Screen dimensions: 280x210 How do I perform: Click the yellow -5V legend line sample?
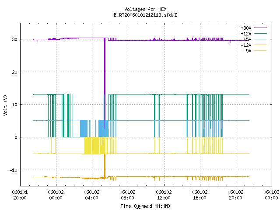(x=260, y=51)
